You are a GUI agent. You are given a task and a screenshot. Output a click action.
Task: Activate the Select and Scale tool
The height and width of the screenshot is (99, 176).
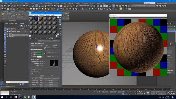coord(43,5)
